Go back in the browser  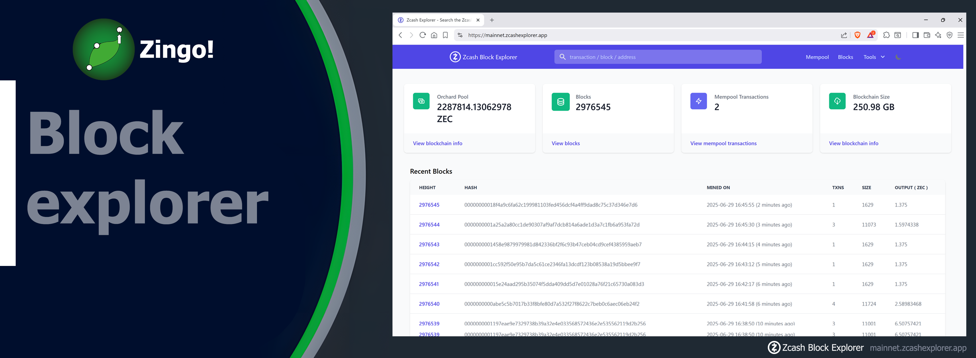400,35
